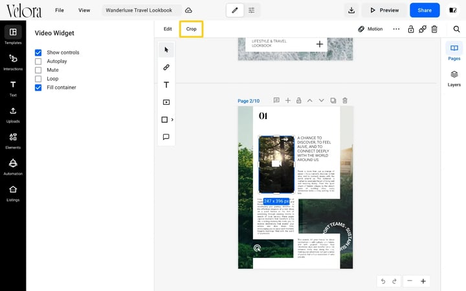Redo the last action
The height and width of the screenshot is (291, 466).
tap(395, 281)
